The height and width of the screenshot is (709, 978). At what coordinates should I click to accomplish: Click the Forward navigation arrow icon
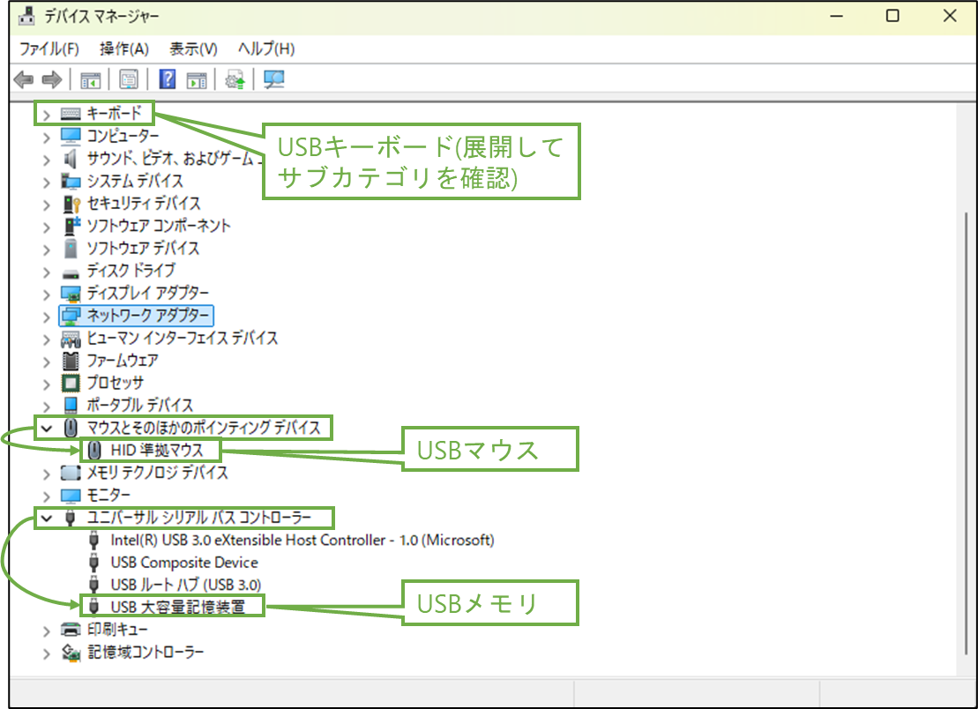(x=50, y=79)
